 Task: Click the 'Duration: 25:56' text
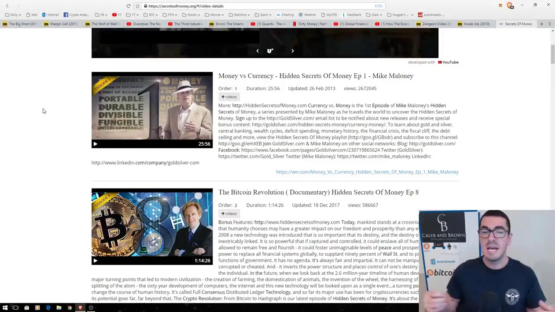(263, 88)
